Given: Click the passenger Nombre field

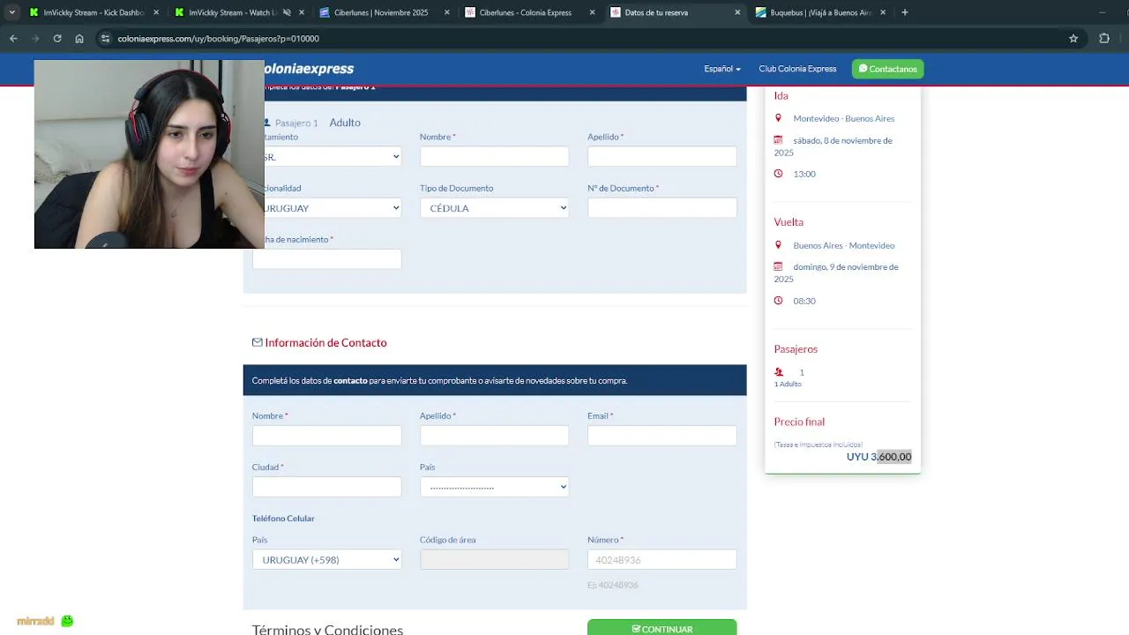Looking at the screenshot, I should [x=494, y=156].
